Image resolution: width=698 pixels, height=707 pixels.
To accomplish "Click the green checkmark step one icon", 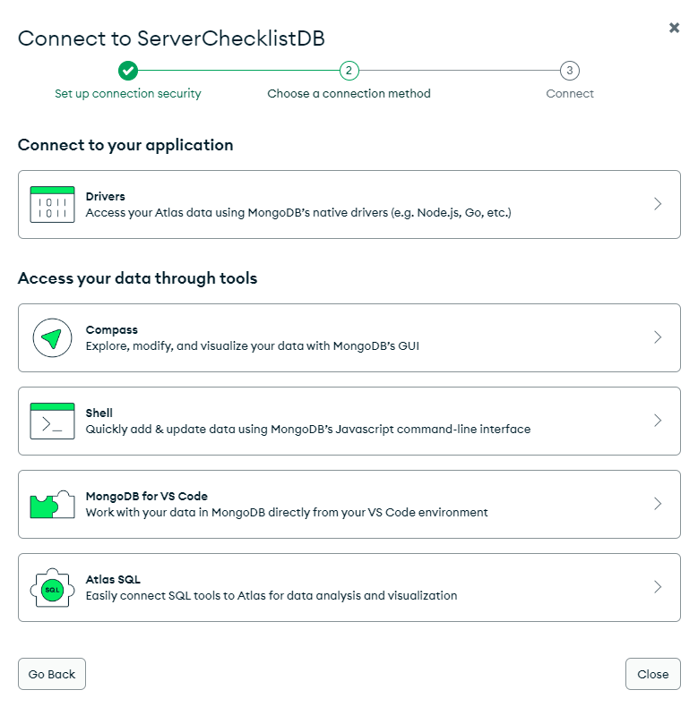I will click(x=128, y=71).
